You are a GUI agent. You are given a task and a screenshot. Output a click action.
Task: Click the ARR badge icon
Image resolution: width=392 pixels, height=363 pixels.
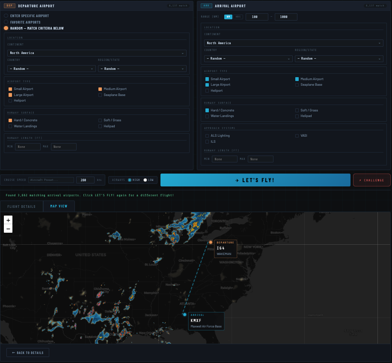pyautogui.click(x=206, y=6)
